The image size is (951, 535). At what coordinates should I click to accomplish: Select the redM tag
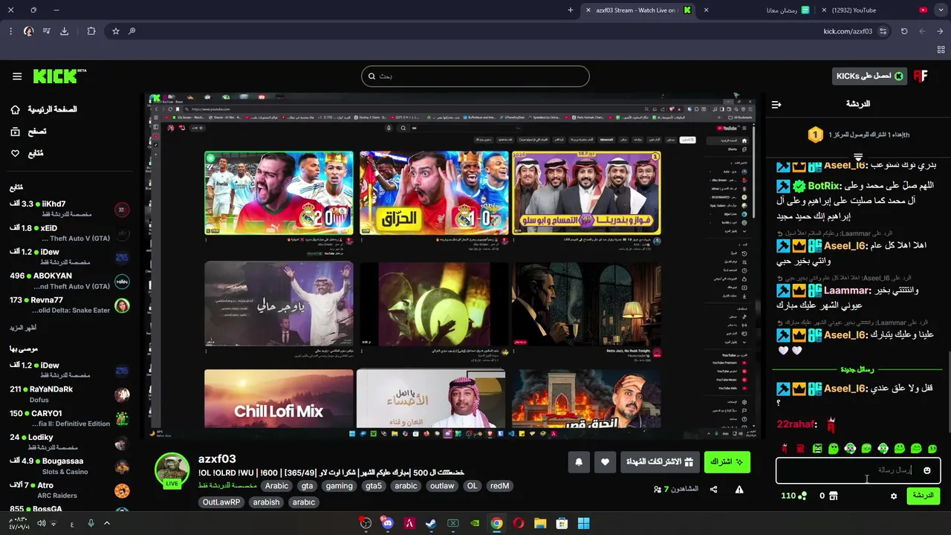pyautogui.click(x=499, y=486)
